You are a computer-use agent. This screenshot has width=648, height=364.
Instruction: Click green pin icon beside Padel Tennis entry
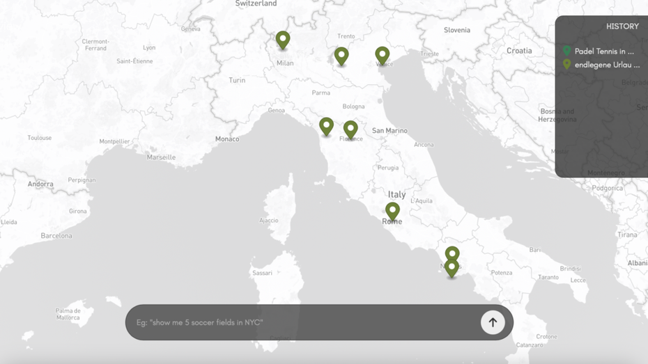coord(566,51)
